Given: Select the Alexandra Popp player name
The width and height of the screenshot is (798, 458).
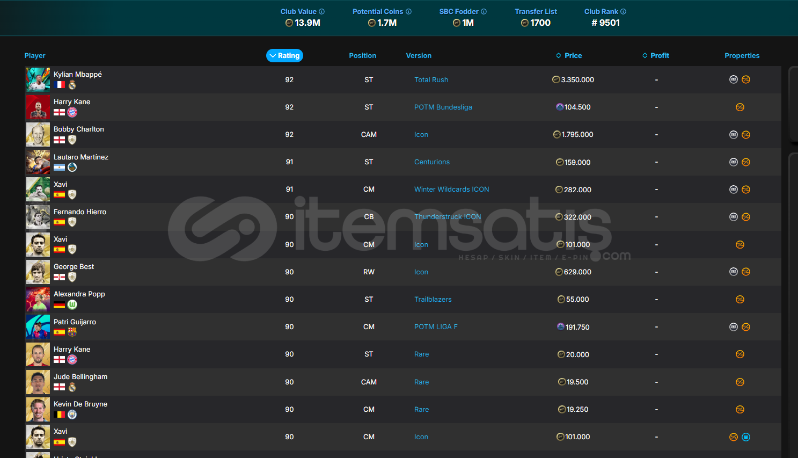Looking at the screenshot, I should point(79,294).
